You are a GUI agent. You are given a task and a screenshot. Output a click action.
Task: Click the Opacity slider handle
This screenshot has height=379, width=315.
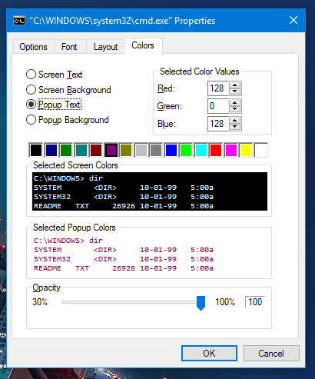[x=201, y=303]
